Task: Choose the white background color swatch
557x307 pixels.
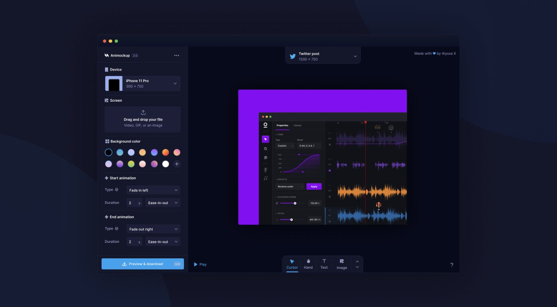Action: [166, 164]
